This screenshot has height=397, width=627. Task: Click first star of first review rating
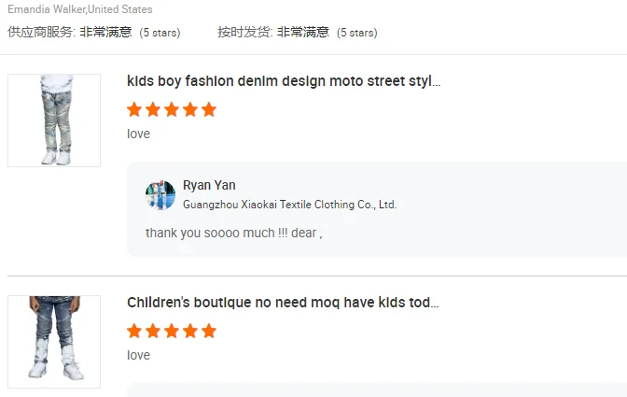(134, 109)
